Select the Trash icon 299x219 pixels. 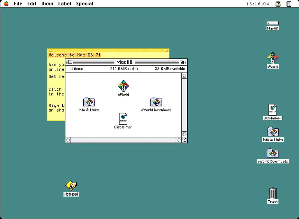[x=273, y=193]
